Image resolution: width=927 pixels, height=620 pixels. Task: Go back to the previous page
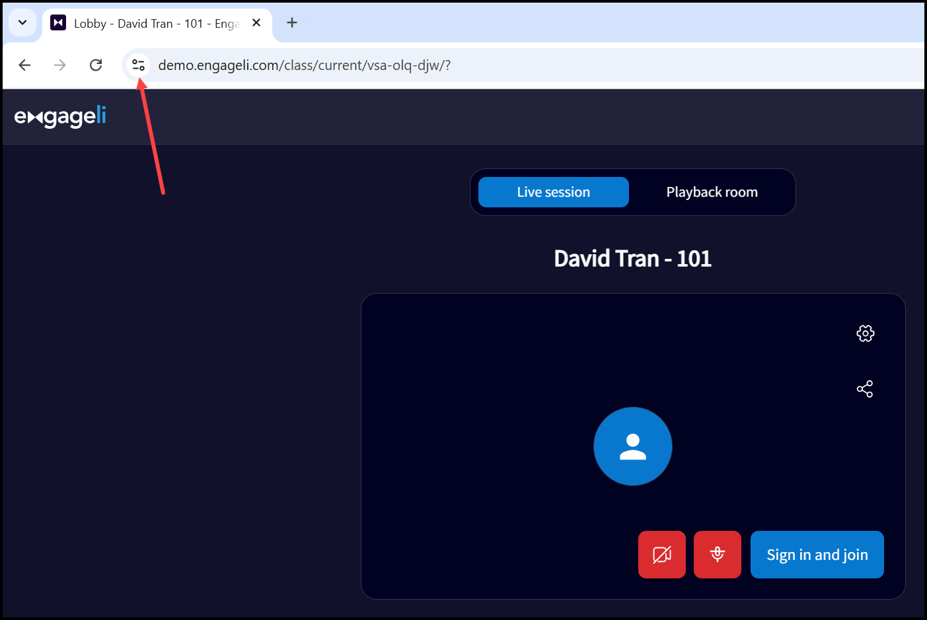25,65
